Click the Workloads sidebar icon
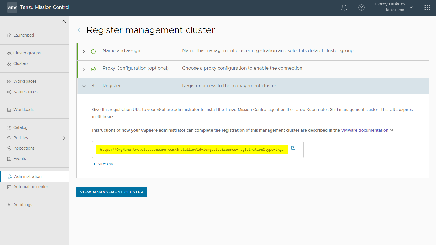The height and width of the screenshot is (245, 436). (x=9, y=110)
